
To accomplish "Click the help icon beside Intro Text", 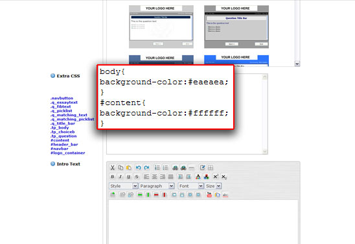I will [52, 164].
